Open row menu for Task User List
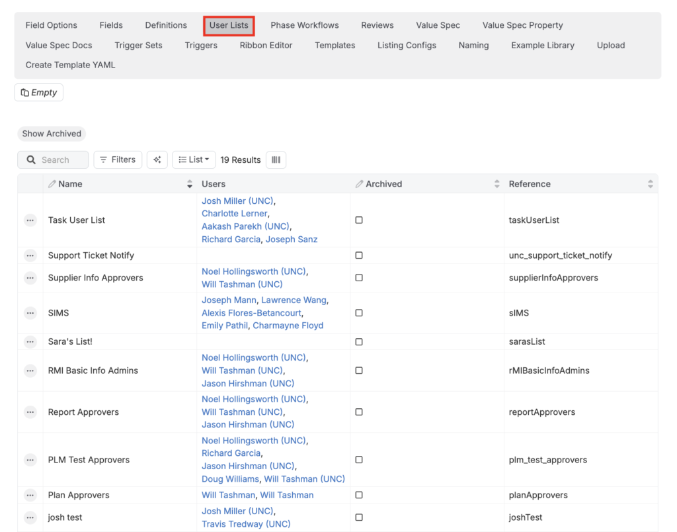 [30, 220]
